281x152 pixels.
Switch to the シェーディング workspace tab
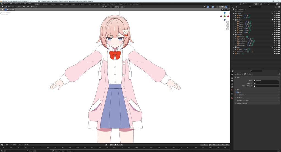[x=81, y=4]
